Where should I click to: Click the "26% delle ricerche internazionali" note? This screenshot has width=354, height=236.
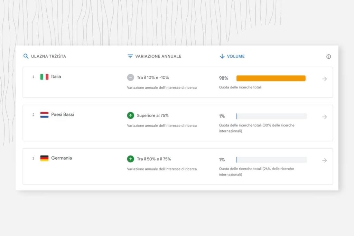257,171
